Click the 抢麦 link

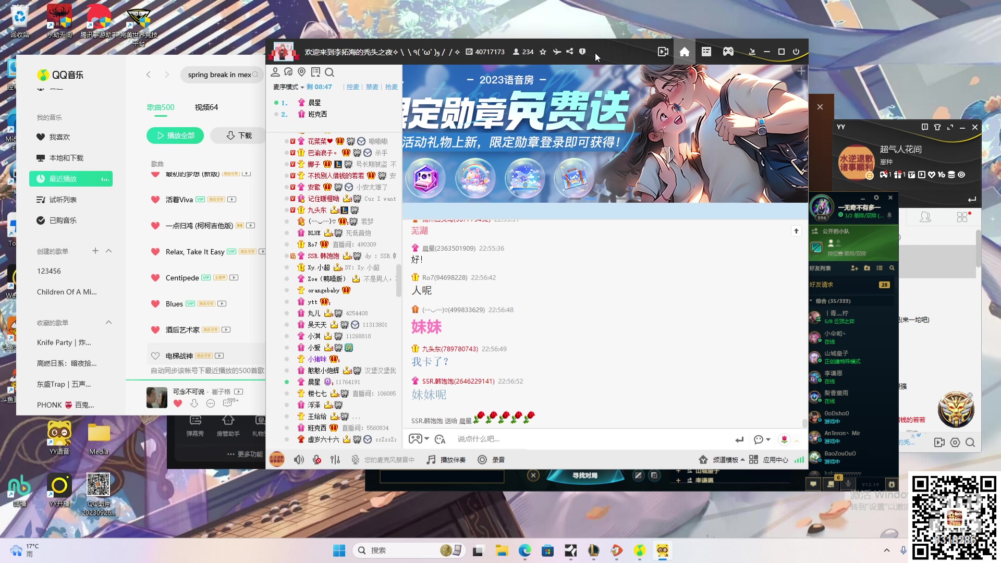[392, 87]
